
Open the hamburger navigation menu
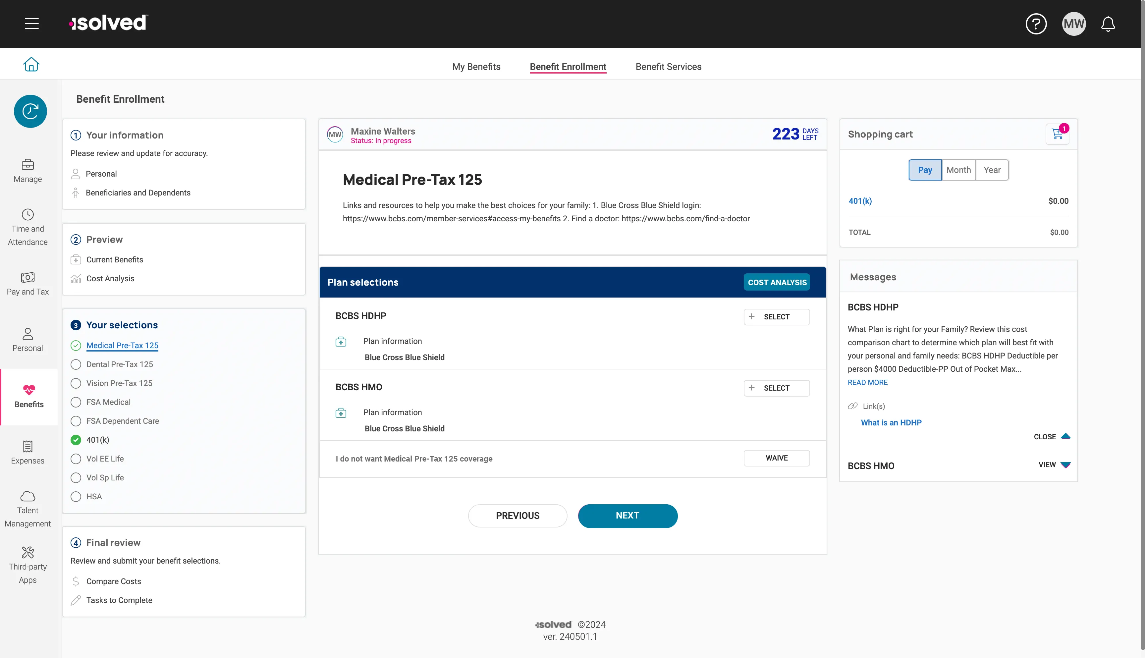coord(31,23)
